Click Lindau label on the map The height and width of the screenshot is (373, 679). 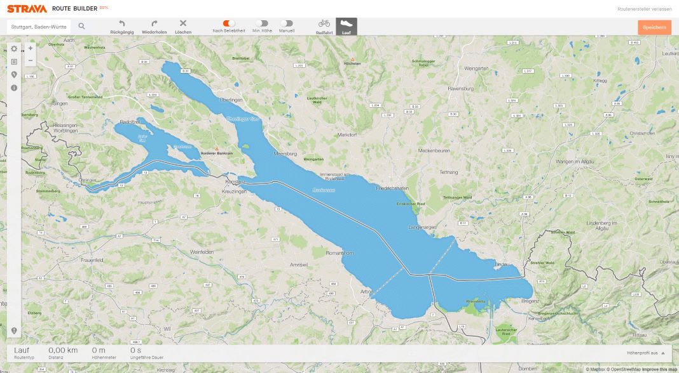(502, 264)
